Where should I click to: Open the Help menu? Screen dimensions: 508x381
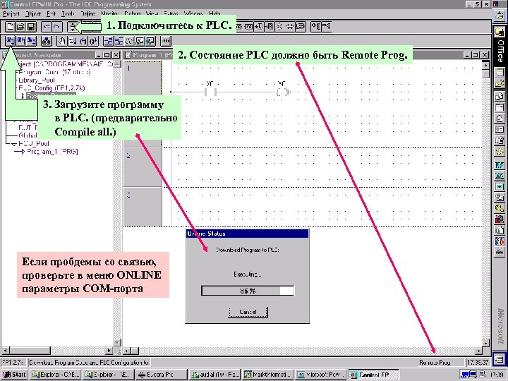point(214,13)
